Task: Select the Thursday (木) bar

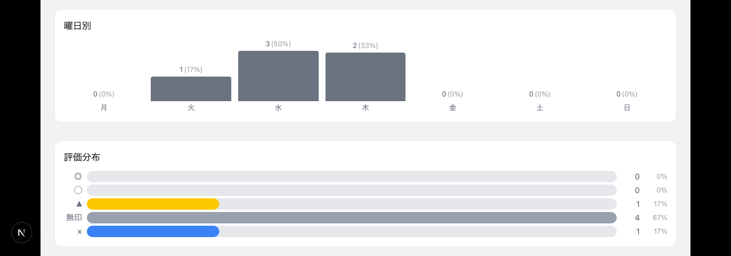Action: click(x=365, y=77)
